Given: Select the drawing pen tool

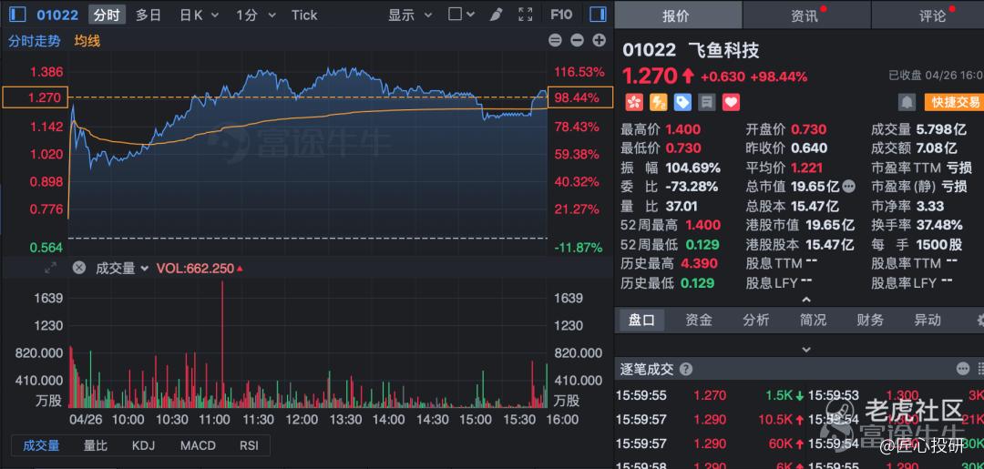Looking at the screenshot, I should (x=496, y=15).
